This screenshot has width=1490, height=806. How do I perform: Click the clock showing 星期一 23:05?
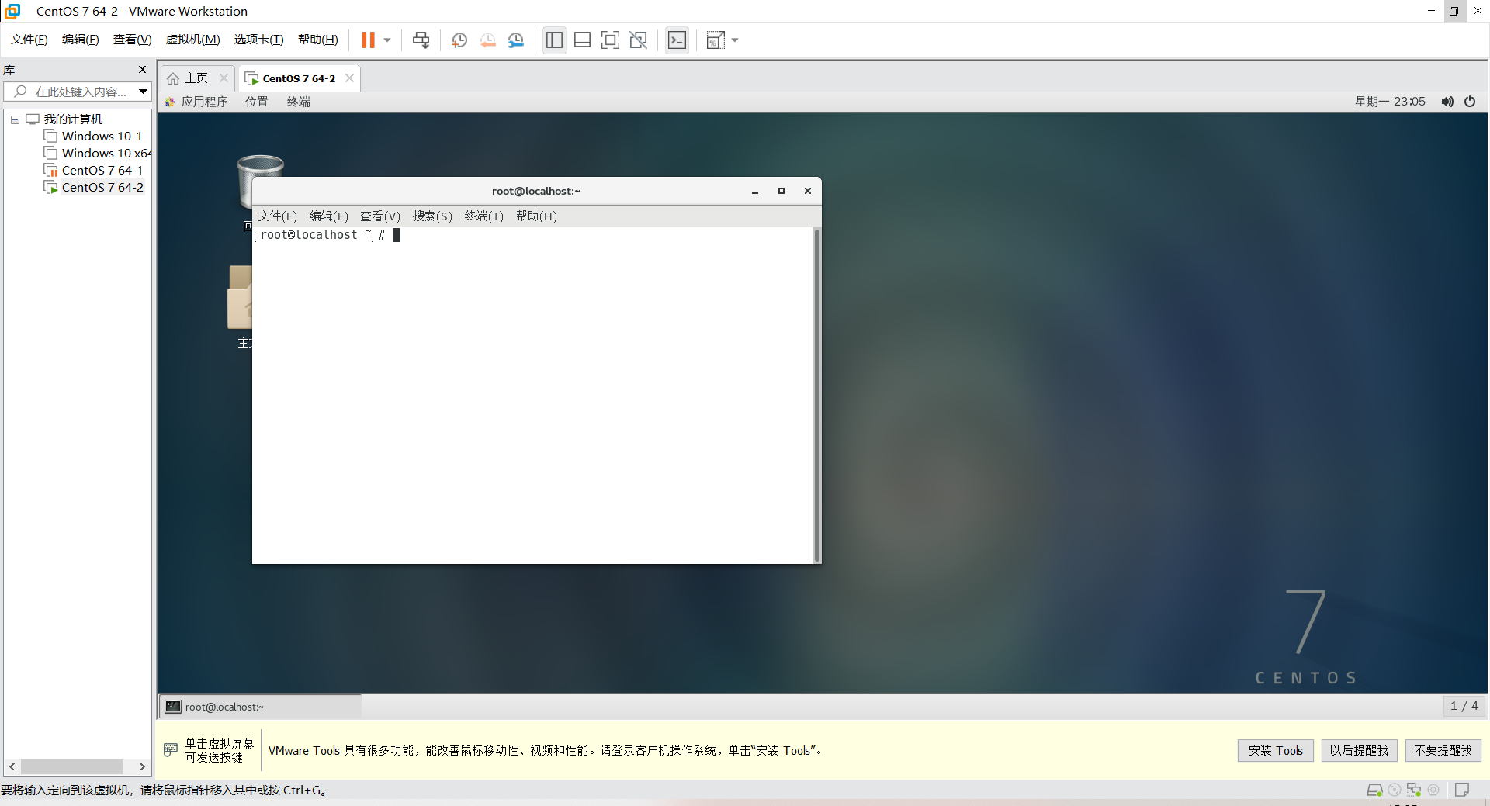coord(1390,102)
